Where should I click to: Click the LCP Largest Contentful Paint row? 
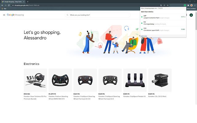pos(163,17)
